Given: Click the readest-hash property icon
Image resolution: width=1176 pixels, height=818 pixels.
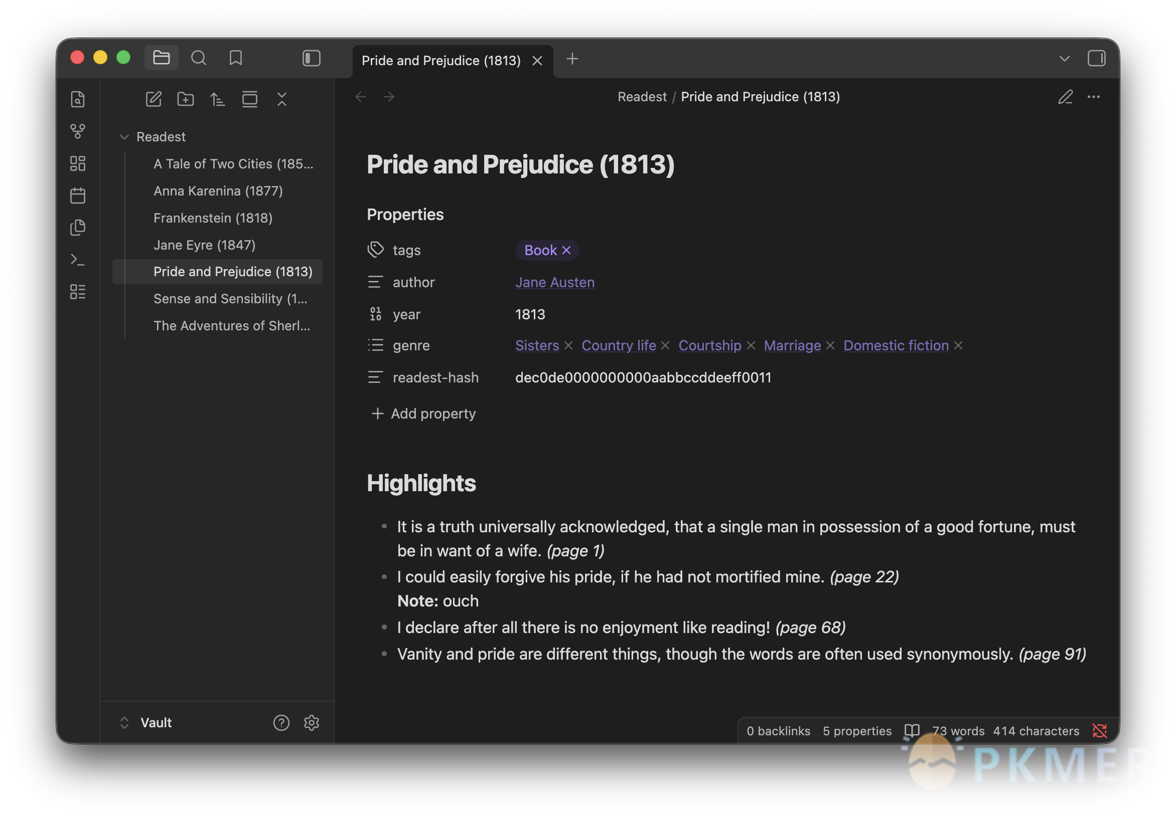Looking at the screenshot, I should (375, 377).
